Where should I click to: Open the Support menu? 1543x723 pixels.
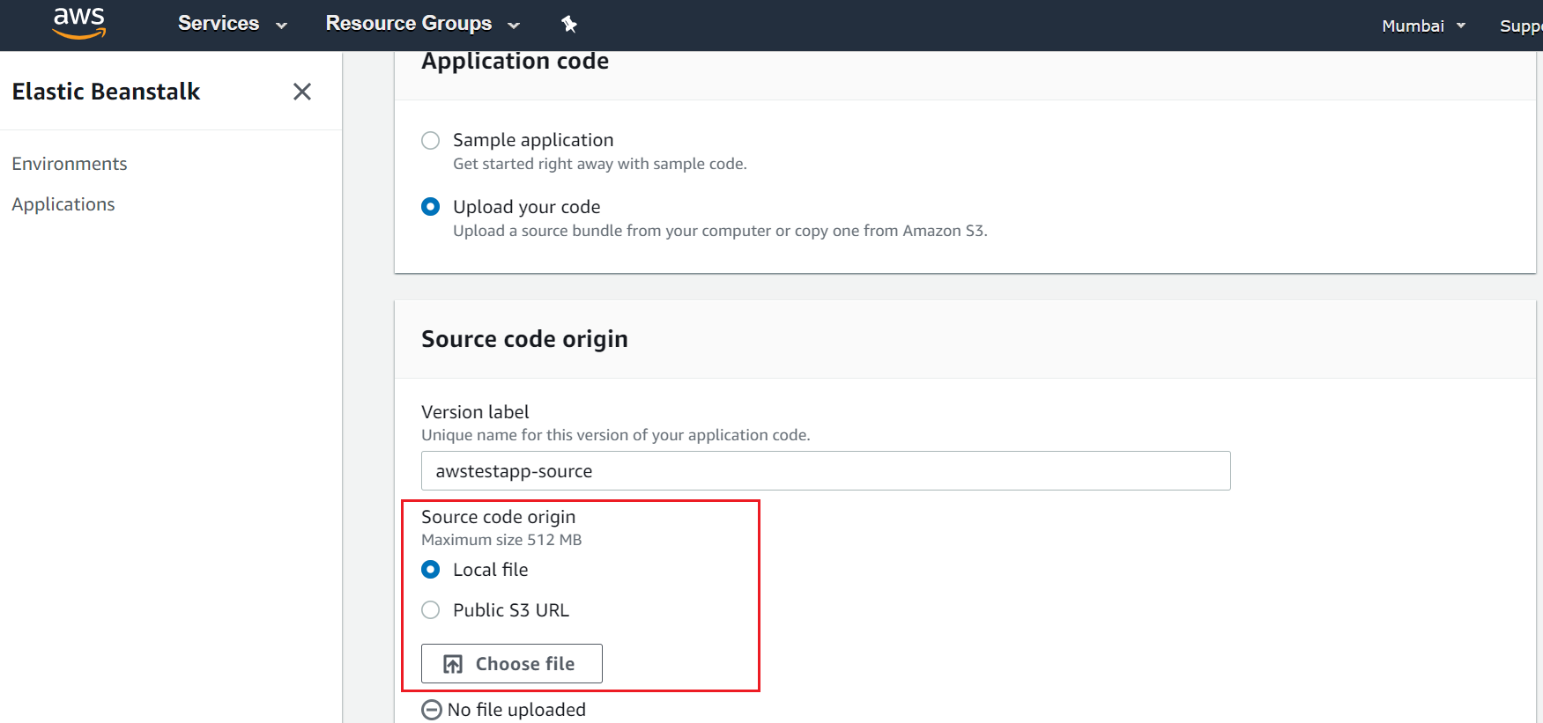(x=1520, y=26)
